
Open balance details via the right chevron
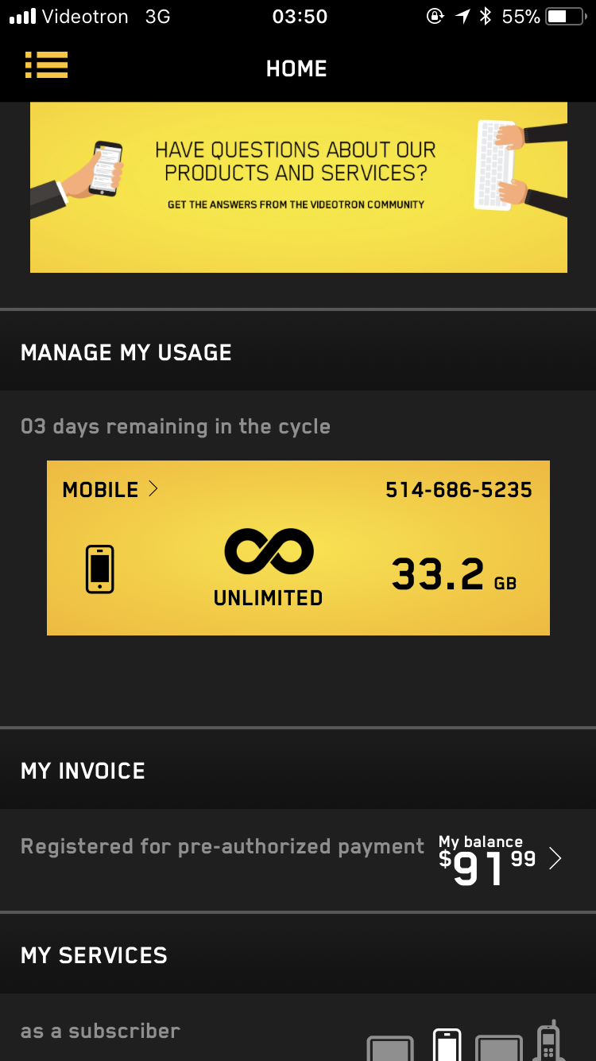click(x=555, y=859)
